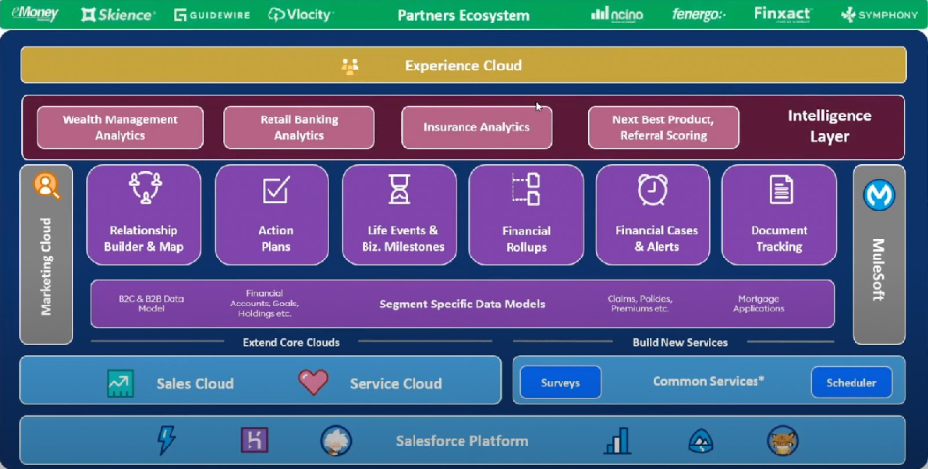Click the purple Heroku icon
Screen dimensions: 928x469
pyautogui.click(x=254, y=441)
